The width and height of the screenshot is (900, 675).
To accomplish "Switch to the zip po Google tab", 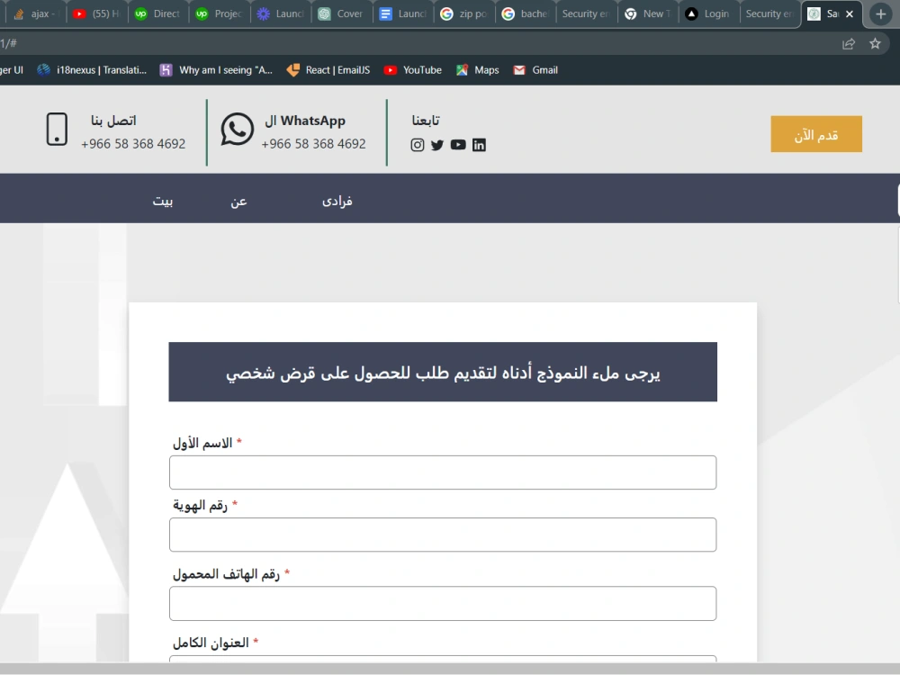I will 463,13.
